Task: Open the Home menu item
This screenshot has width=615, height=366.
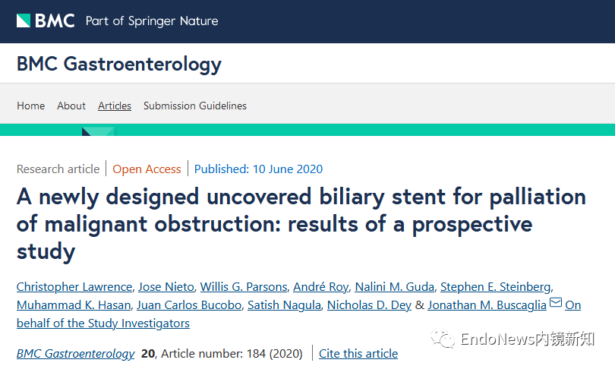Action: [30, 106]
